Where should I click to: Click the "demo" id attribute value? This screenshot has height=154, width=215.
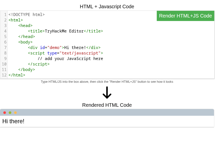coord(54,47)
